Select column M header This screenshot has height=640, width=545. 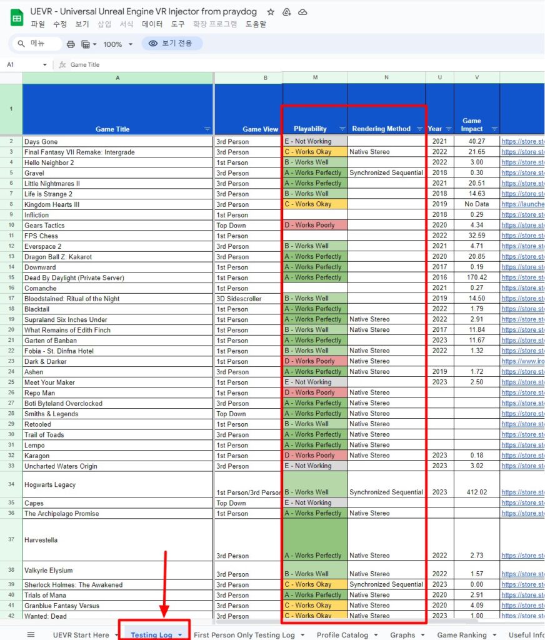315,77
